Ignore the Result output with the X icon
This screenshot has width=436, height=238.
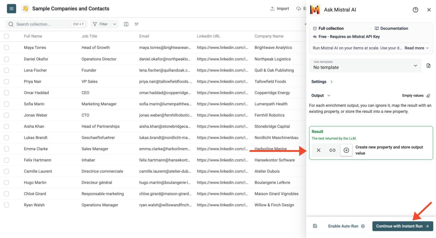[x=319, y=150]
